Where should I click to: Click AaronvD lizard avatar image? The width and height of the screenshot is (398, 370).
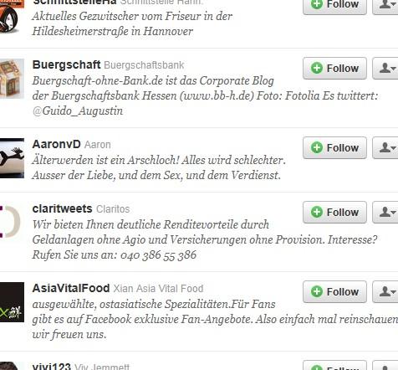click(x=12, y=158)
